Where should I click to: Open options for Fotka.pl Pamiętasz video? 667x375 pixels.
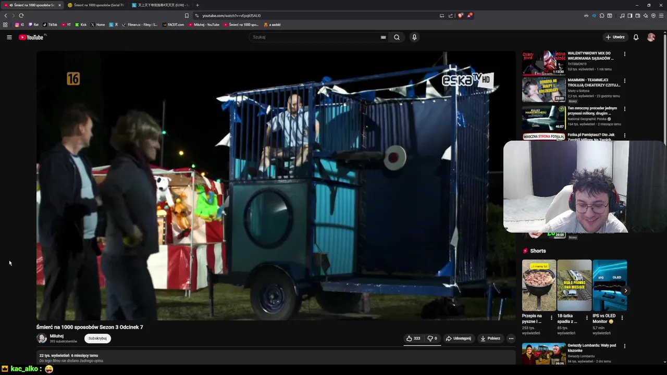coord(624,135)
